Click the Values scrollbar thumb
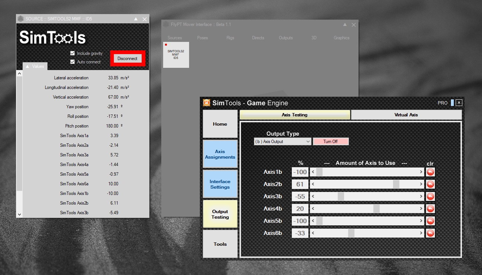The image size is (482, 275). point(19,134)
